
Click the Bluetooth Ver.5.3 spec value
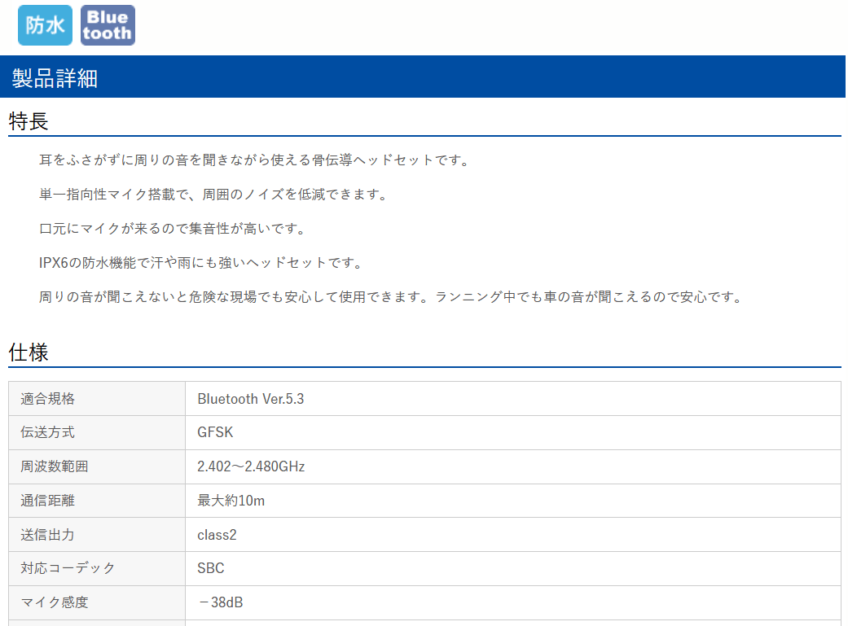250,398
